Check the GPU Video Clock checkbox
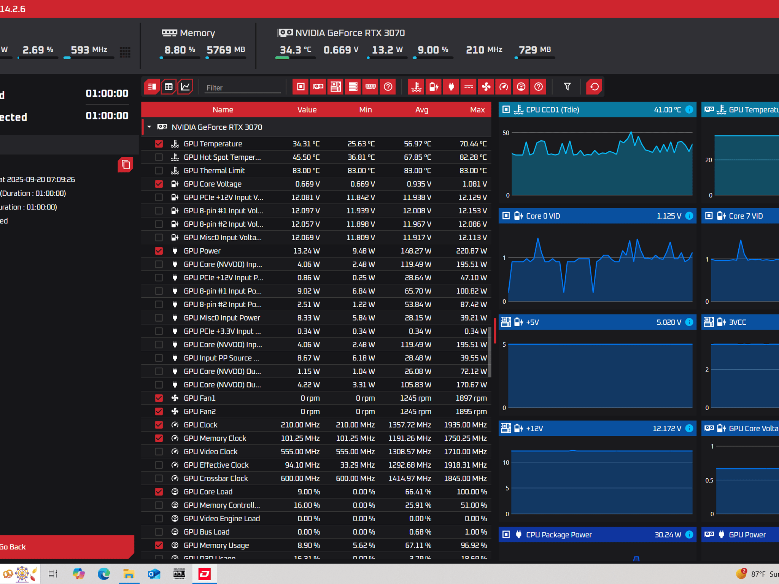The image size is (779, 584). [x=159, y=452]
